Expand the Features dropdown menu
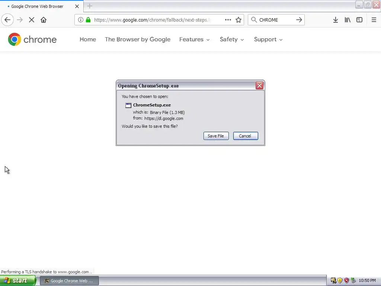The image size is (381, 286). [194, 39]
